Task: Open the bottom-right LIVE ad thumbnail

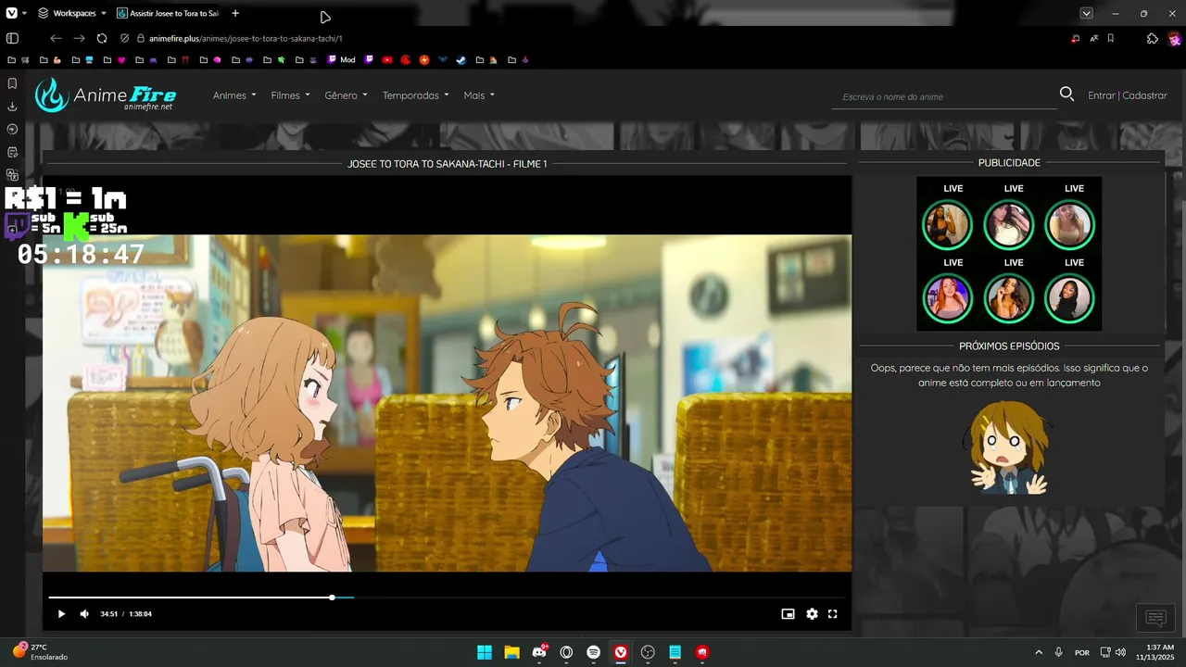Action: 1069,298
